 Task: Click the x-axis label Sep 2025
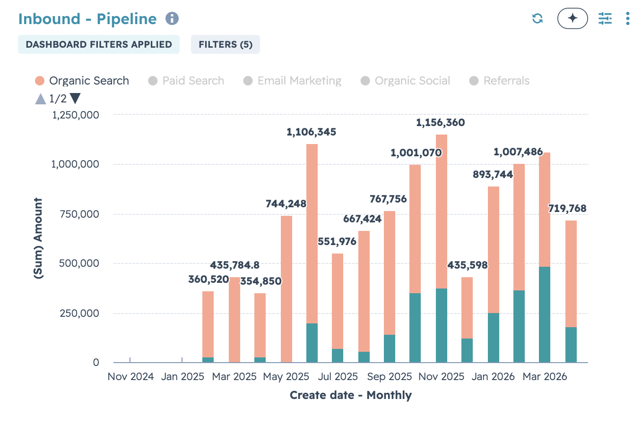click(x=390, y=377)
